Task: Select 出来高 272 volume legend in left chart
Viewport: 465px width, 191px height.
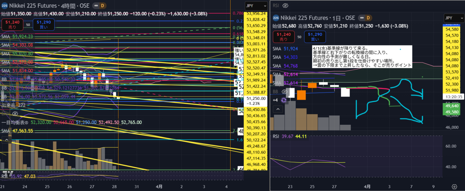Action: pos(13,105)
